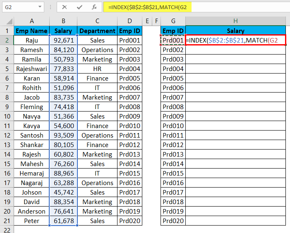
Task: Select row 12 header
Action: point(7,136)
